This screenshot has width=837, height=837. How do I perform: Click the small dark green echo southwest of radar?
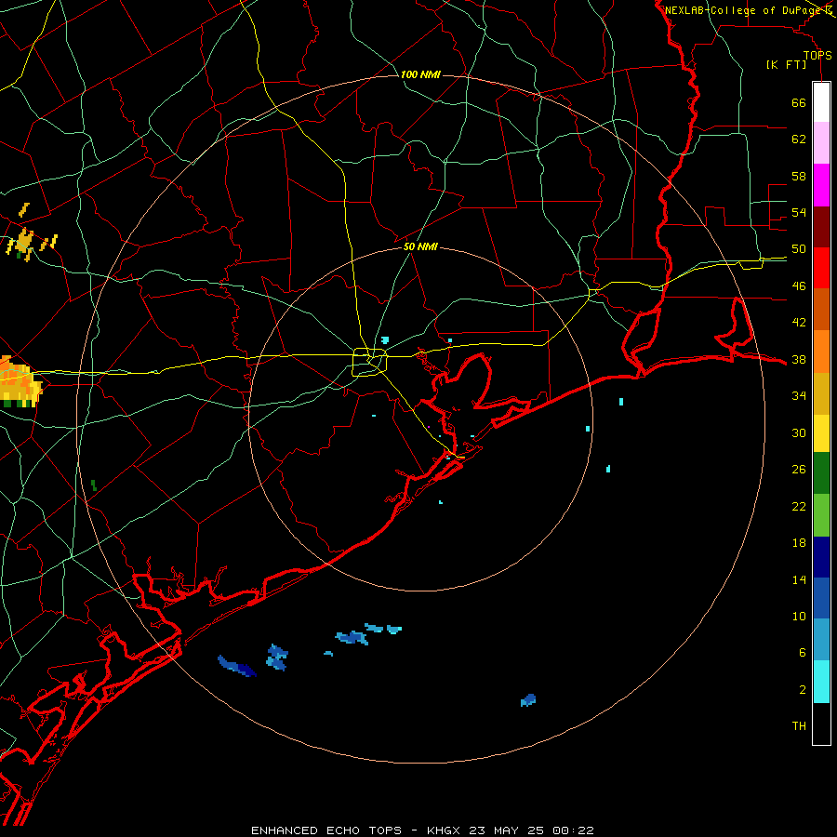[x=94, y=485]
